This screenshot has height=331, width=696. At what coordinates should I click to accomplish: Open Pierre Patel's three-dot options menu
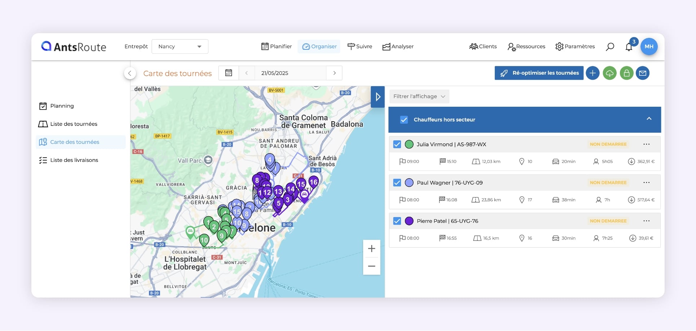646,221
